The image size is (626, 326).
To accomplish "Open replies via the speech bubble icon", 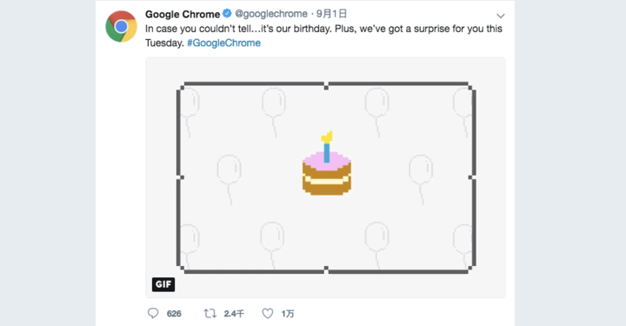I will 153,313.
